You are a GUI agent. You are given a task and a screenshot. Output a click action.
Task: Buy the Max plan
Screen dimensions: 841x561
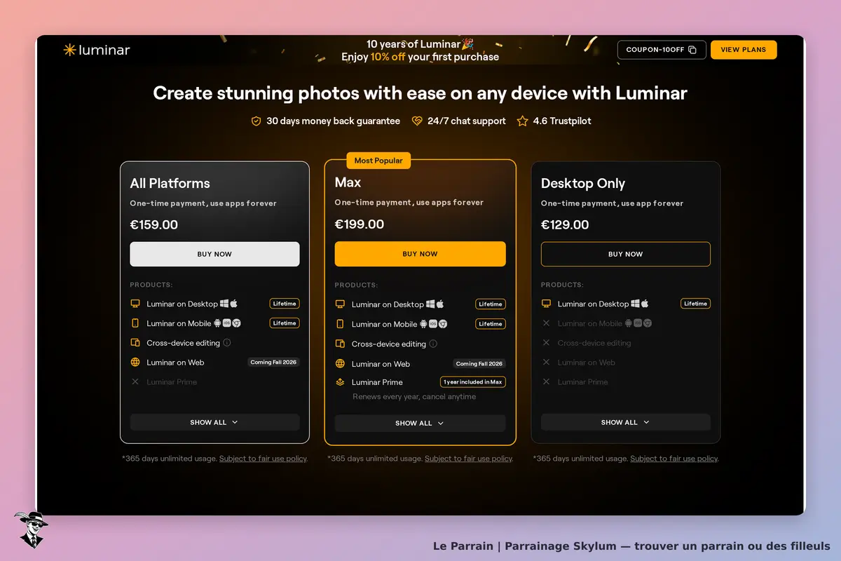[420, 254]
